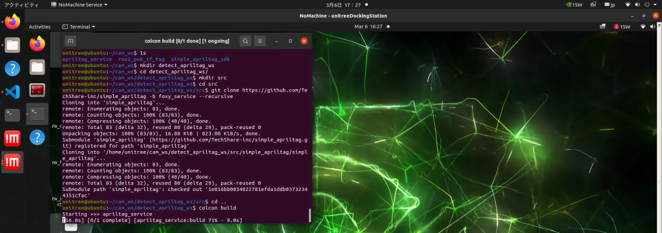Image resolution: width=662 pixels, height=233 pixels.
Task: Open Firefox in the remote desktop dock
Action: click(x=37, y=43)
